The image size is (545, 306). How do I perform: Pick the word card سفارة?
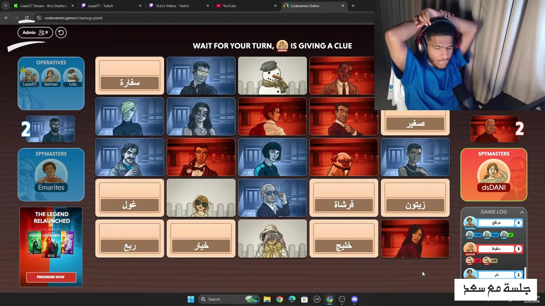coord(130,76)
